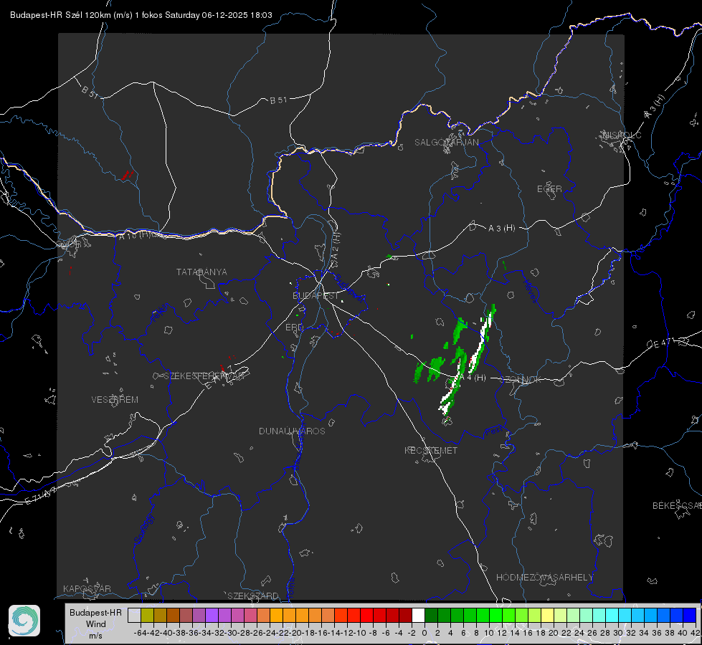Select the white swatch between -2 and 0
Screen dimensions: 702x645
418,615
